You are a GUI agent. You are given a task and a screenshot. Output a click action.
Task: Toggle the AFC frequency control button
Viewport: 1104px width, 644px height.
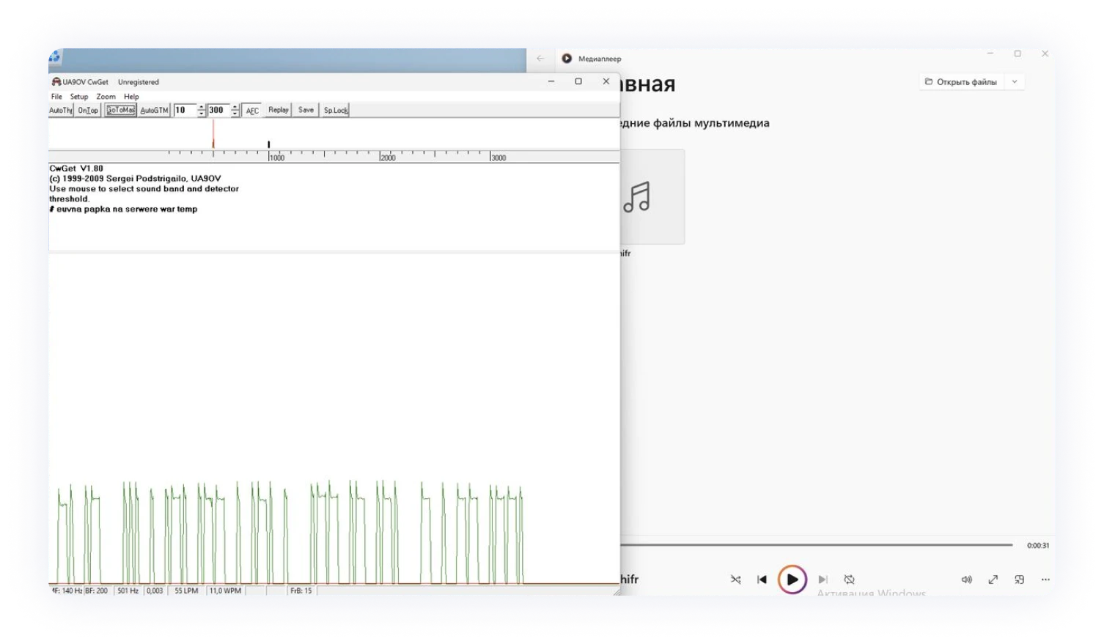pyautogui.click(x=252, y=111)
